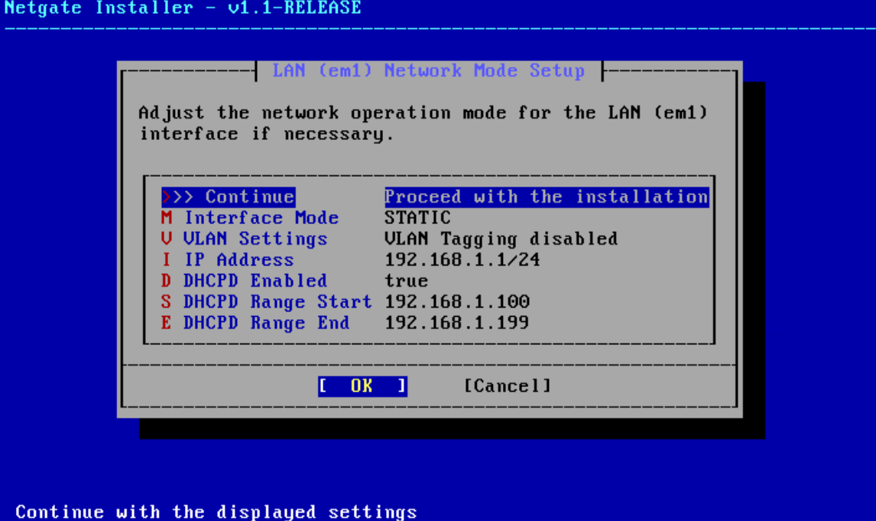Image resolution: width=876 pixels, height=521 pixels.
Task: Select the IP Address menu entry
Action: [x=227, y=259]
